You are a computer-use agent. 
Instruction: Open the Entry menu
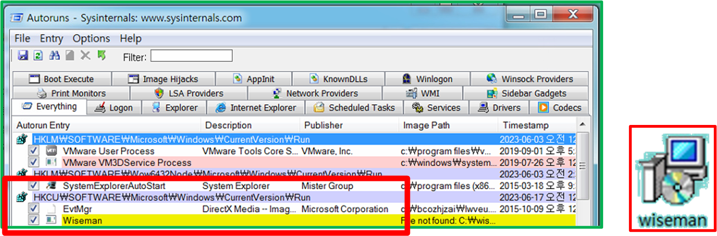[x=51, y=38]
